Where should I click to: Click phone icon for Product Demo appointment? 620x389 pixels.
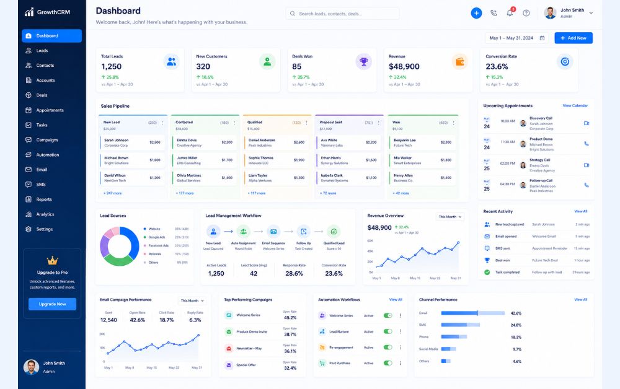(x=587, y=144)
